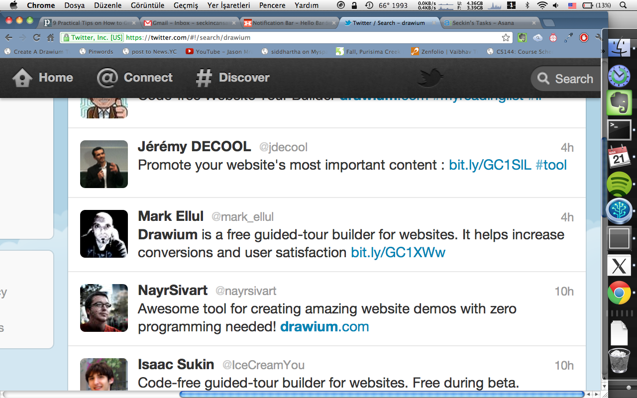Open the bit.ly/GC1XWw link
Viewport: 637px width, 398px height.
pos(398,253)
